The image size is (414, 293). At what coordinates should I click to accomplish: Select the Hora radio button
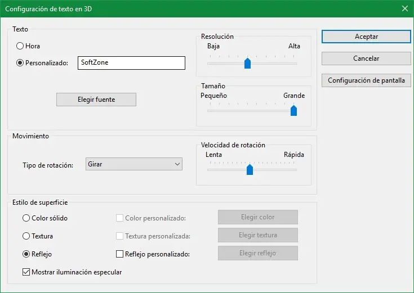20,46
